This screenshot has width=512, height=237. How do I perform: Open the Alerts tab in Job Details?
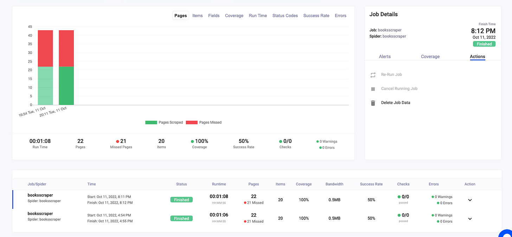(x=385, y=56)
